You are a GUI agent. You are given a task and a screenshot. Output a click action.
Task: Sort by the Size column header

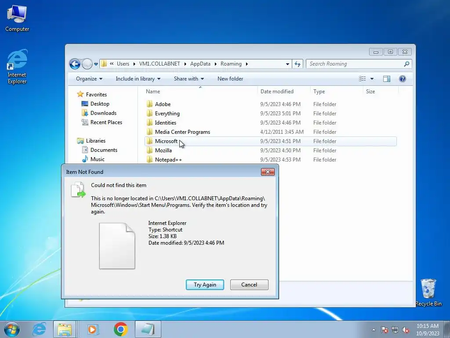(x=381, y=92)
